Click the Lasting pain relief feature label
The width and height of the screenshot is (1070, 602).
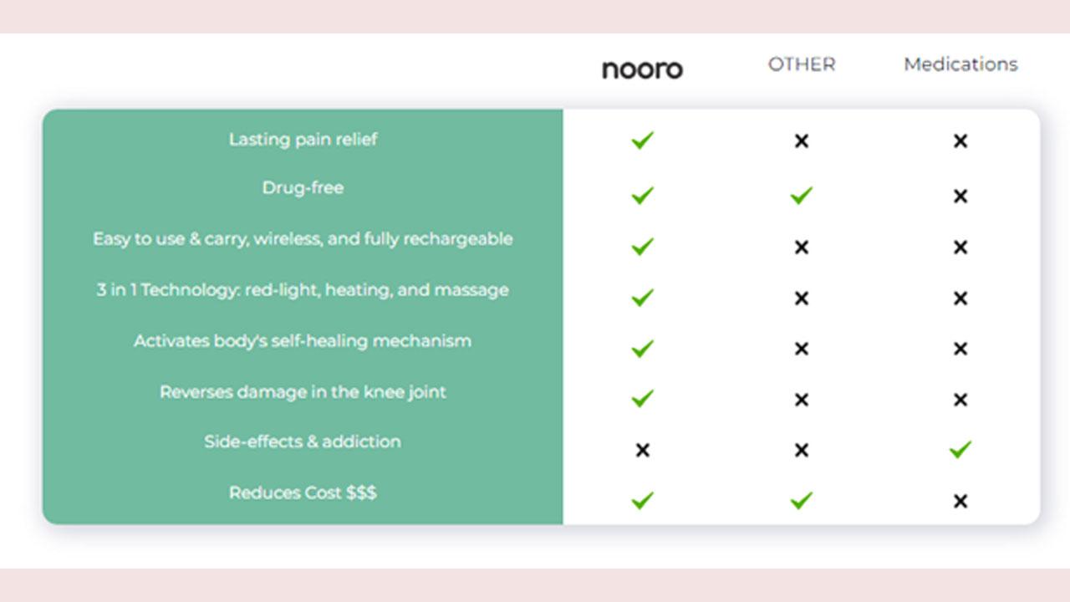(x=303, y=140)
